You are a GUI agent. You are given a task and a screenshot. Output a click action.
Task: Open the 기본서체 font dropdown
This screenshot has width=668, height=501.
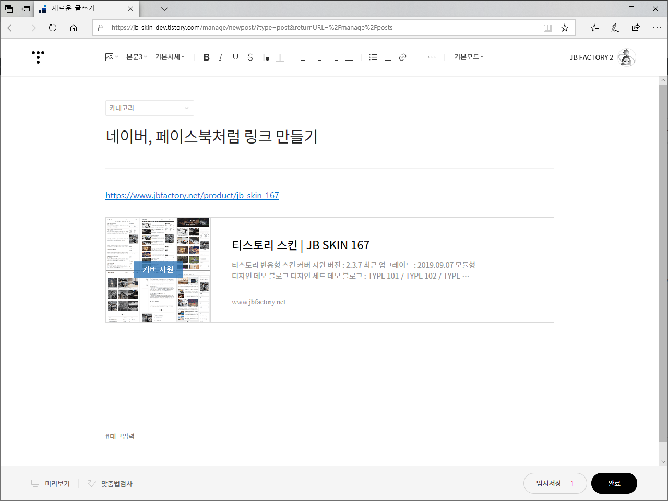[x=170, y=57]
